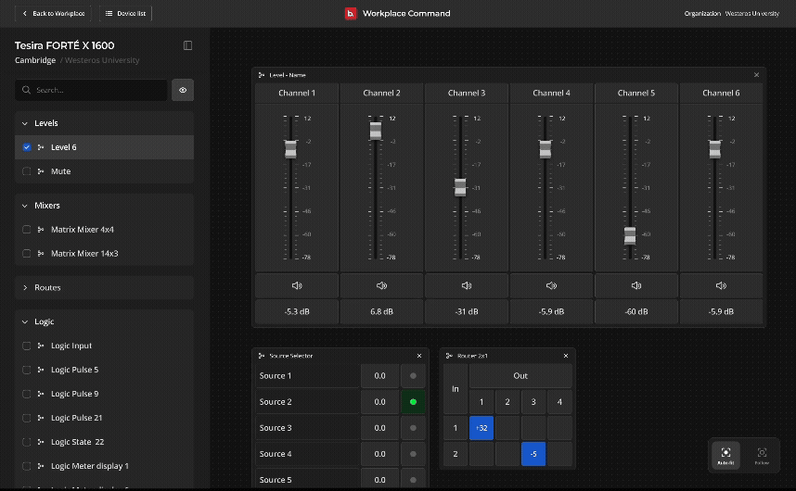The width and height of the screenshot is (796, 491).
Task: Click the block icon beside Matrix Mixer 4x4
Action: [x=41, y=230]
